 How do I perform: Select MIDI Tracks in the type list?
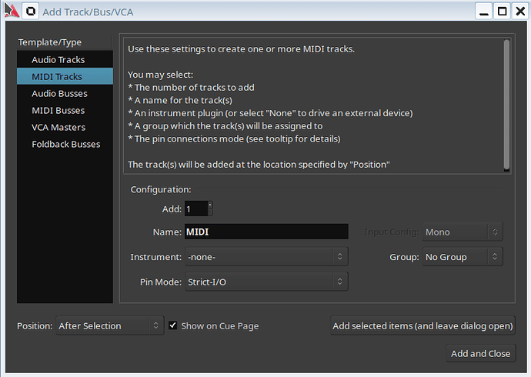tap(58, 76)
